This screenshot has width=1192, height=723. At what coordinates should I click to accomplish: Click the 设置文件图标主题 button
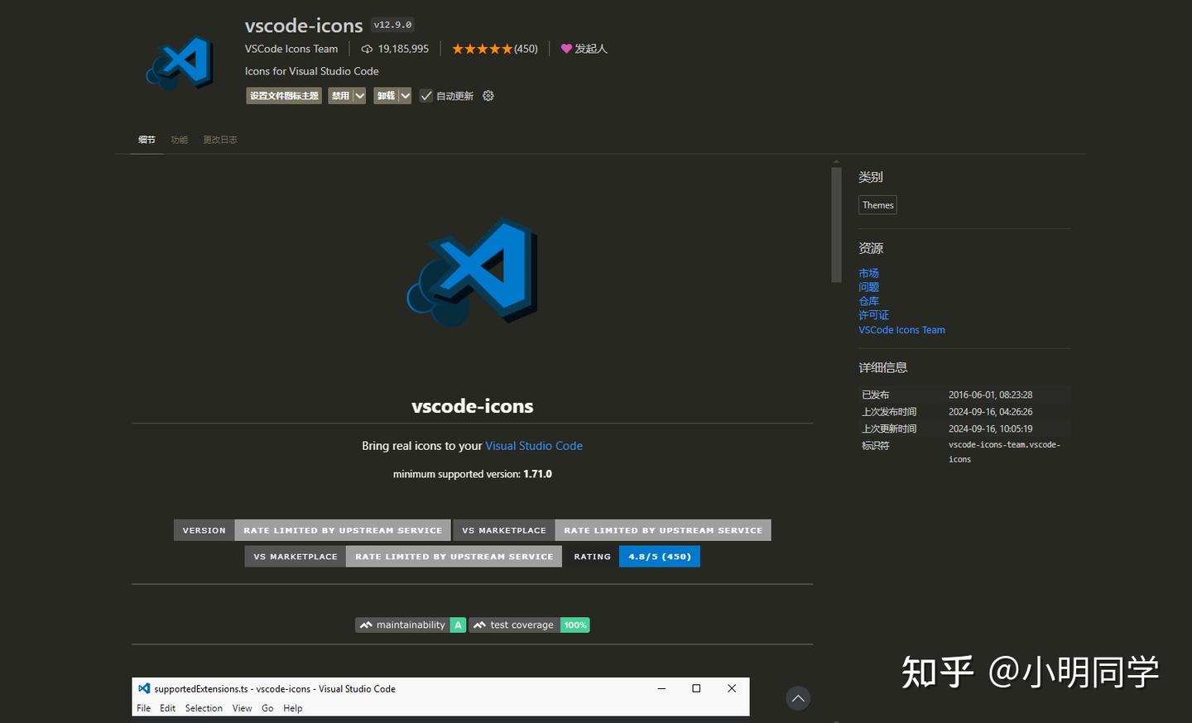click(283, 95)
